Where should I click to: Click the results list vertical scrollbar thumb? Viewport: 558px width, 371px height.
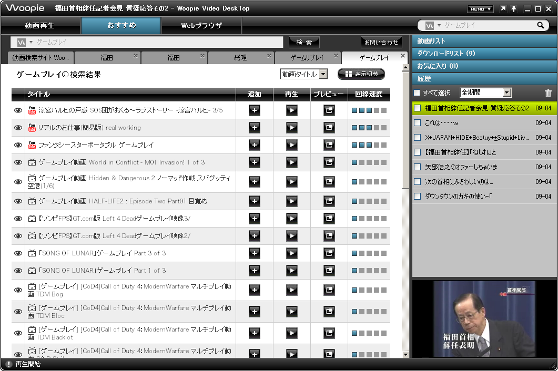pos(405,130)
